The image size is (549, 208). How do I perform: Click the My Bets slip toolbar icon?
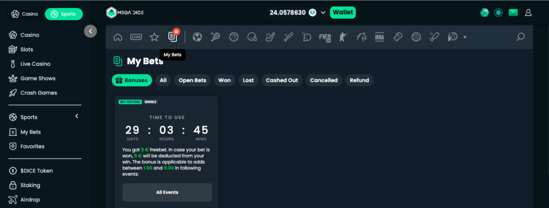tap(173, 37)
